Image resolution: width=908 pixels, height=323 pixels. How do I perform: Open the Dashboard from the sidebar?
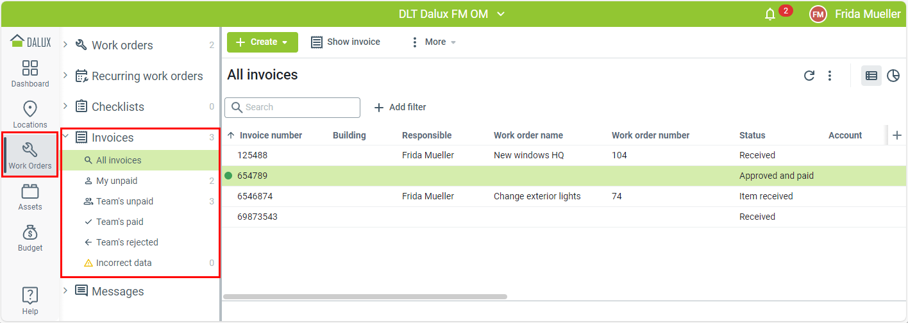pos(30,74)
